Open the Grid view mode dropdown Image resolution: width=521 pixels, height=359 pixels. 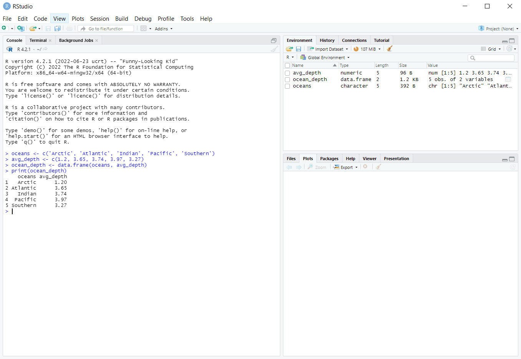pyautogui.click(x=491, y=49)
